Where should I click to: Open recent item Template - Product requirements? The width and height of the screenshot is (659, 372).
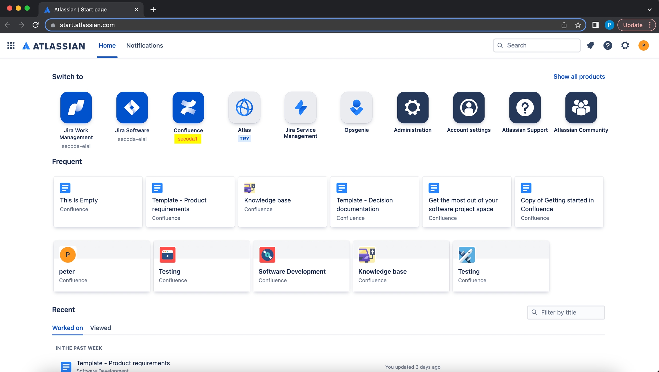tap(123, 363)
